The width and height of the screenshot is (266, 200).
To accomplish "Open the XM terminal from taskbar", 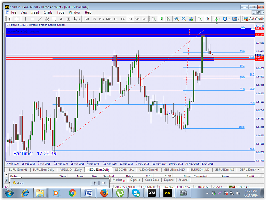I will coord(152,193).
